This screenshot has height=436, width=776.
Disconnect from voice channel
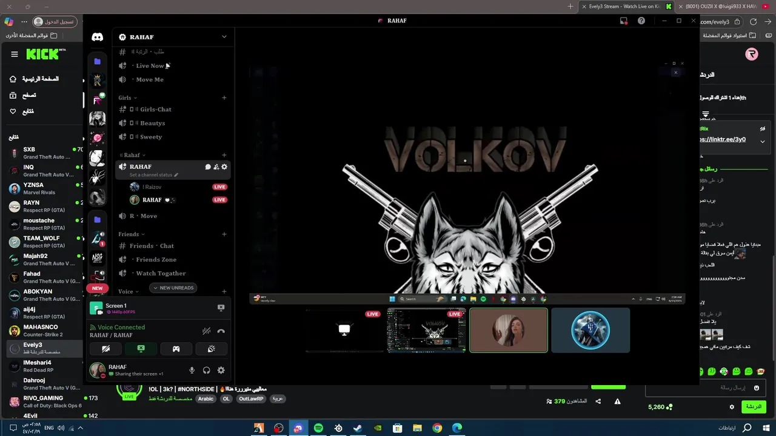tap(221, 331)
